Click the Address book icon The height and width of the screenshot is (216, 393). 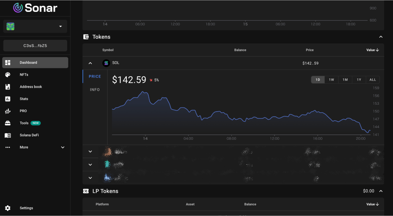(x=8, y=87)
